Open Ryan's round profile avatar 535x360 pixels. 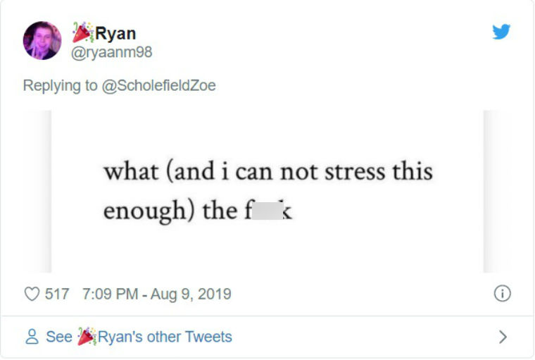(42, 41)
